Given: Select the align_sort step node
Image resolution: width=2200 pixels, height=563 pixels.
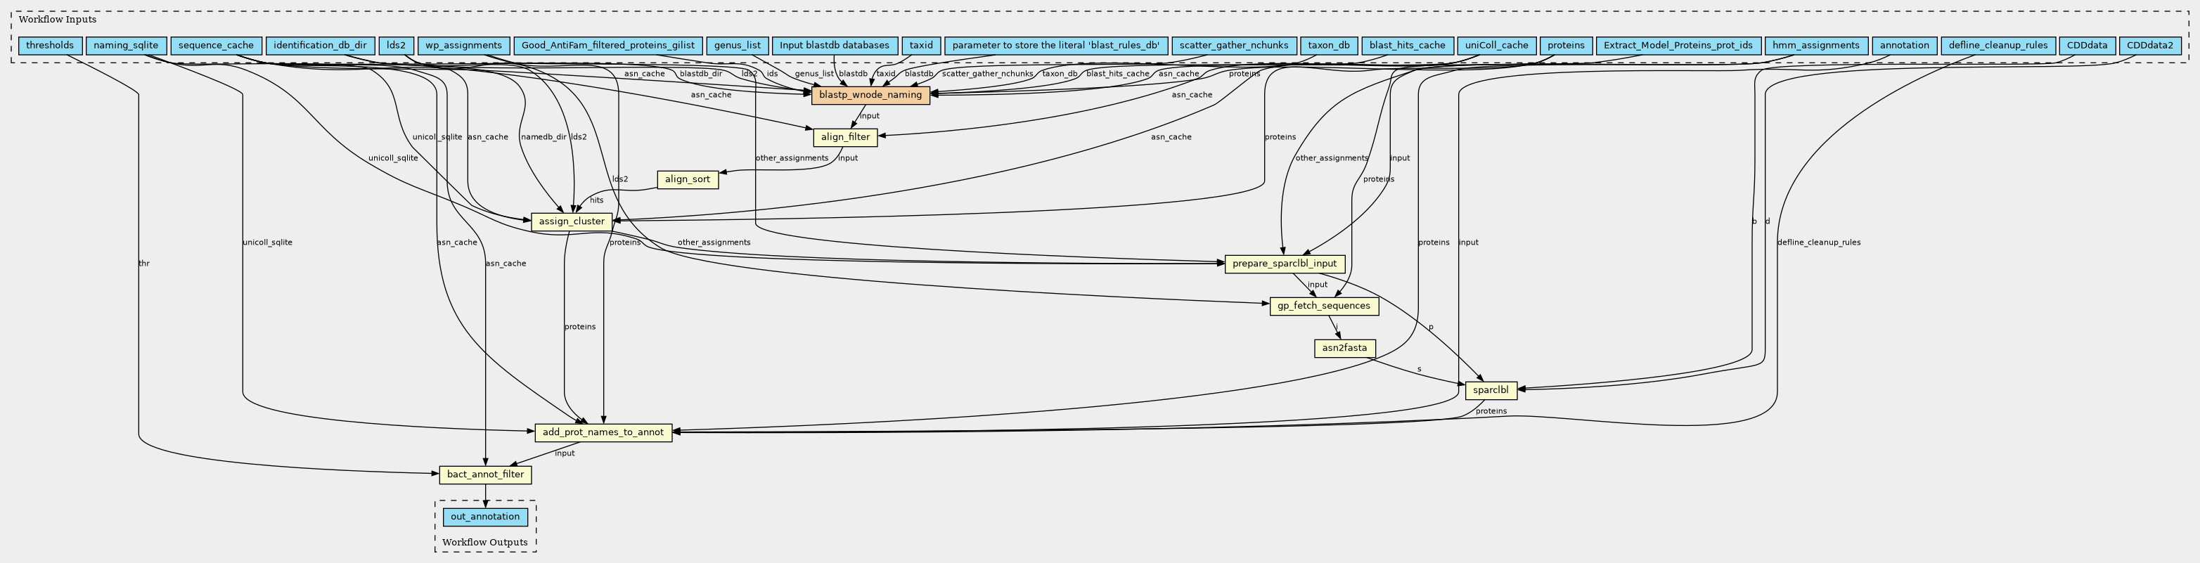Looking at the screenshot, I should (688, 179).
